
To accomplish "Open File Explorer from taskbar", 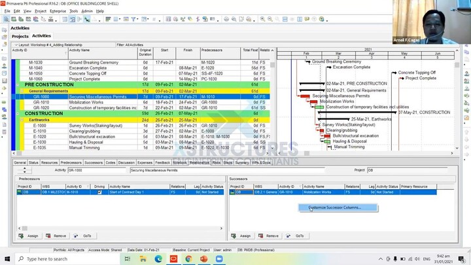I will 143,258.
